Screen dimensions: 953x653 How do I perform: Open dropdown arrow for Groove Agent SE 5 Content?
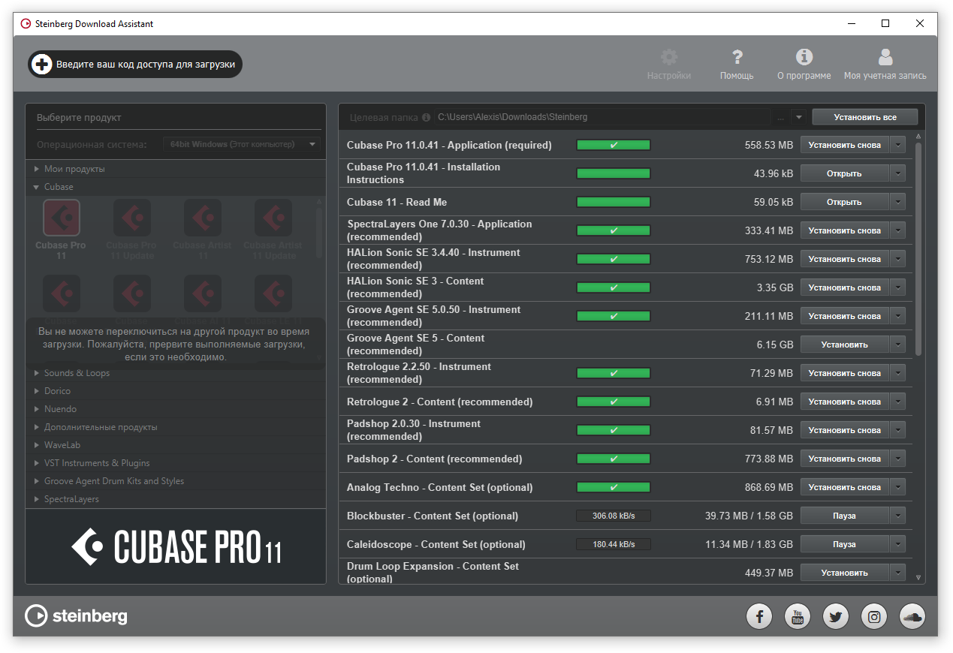[898, 345]
